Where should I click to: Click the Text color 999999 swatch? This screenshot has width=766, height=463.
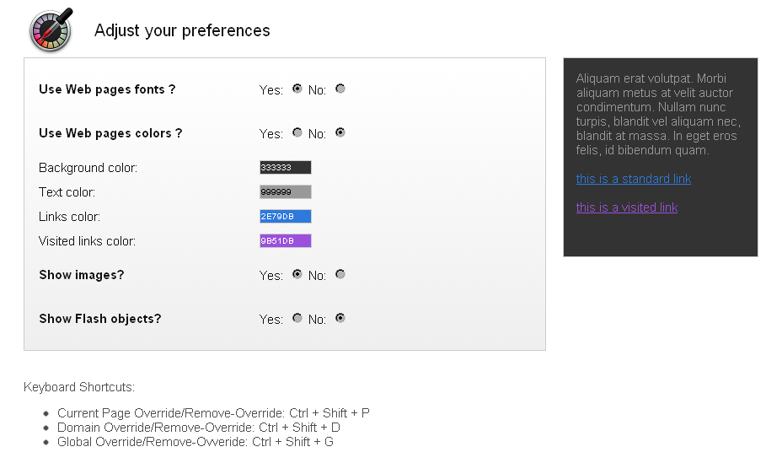pyautogui.click(x=286, y=192)
